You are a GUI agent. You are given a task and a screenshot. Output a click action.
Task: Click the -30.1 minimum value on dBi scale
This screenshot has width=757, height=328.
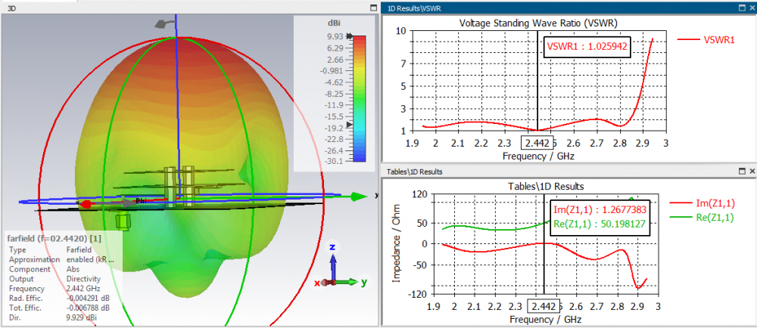point(333,161)
